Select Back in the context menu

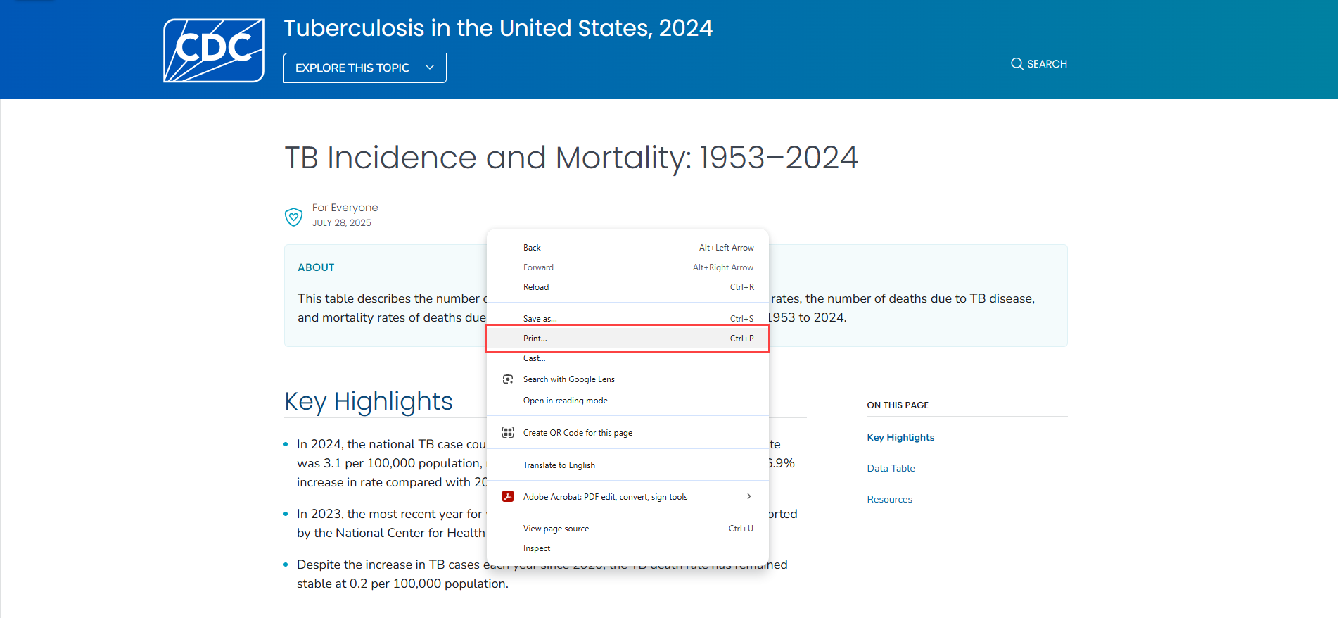click(532, 248)
